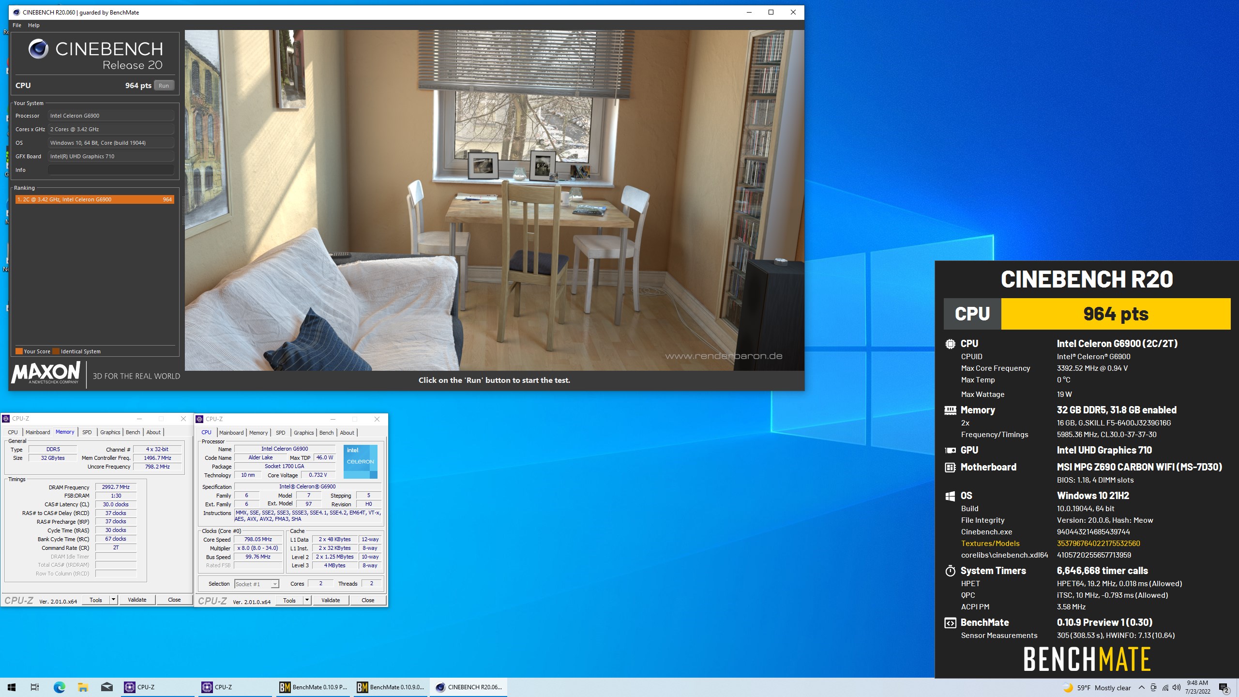Open the Graphics tab in the Memory CPU-Z window
This screenshot has width=1239, height=697.
pyautogui.click(x=110, y=432)
